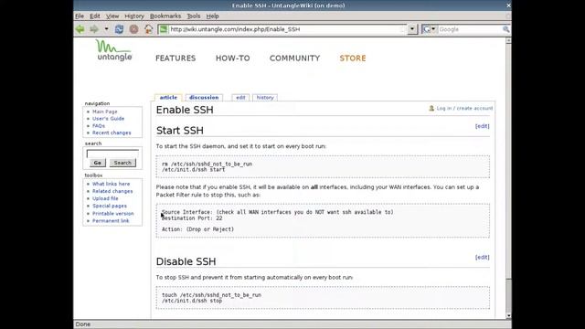Open Upload file link
The height and width of the screenshot is (329, 585).
105,198
